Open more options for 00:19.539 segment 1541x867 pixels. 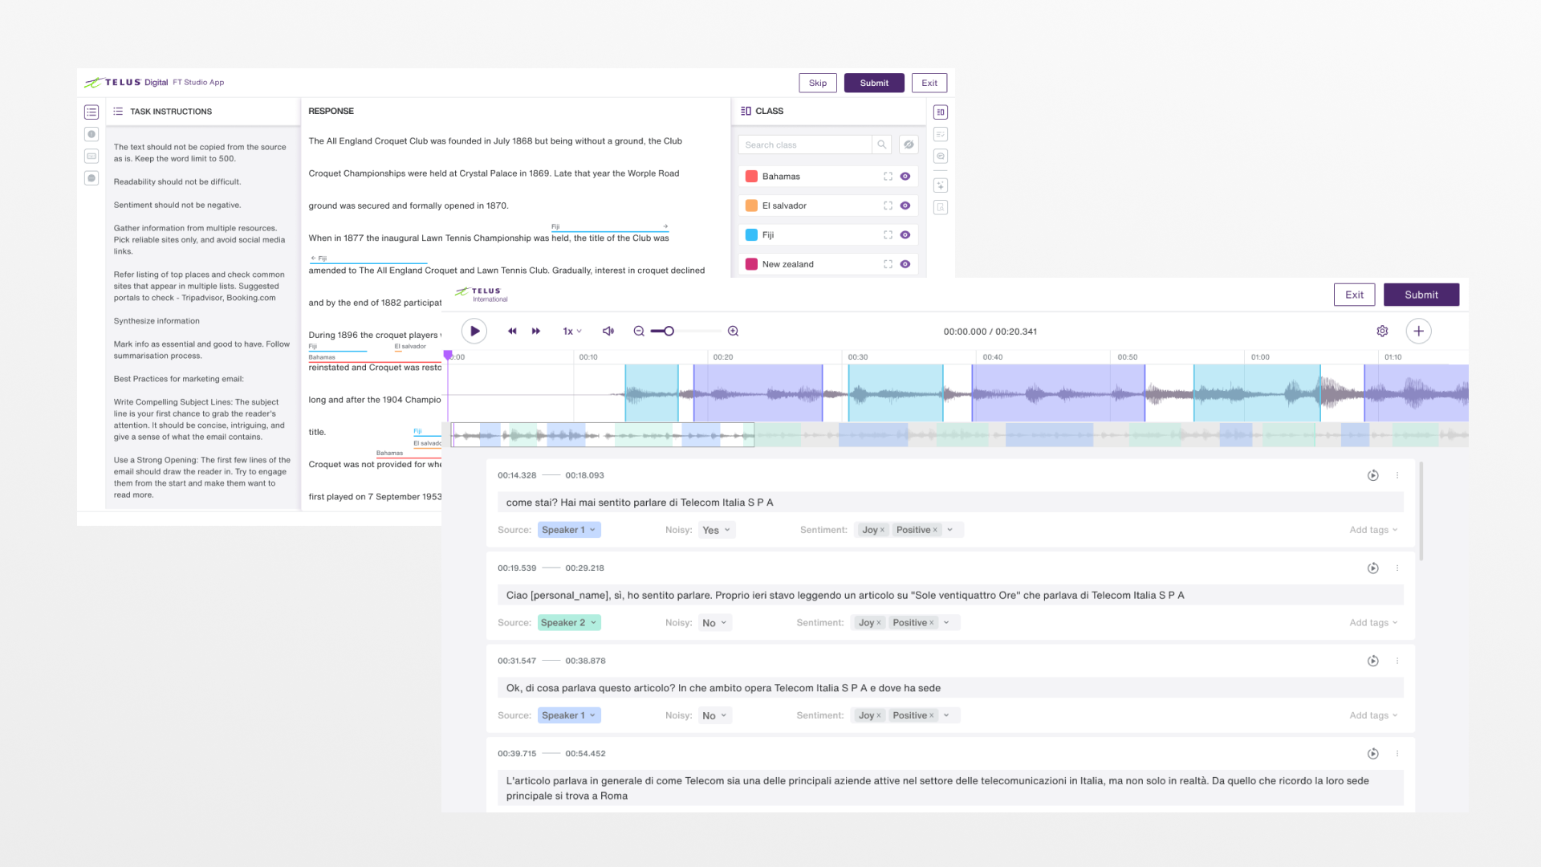[x=1397, y=568]
